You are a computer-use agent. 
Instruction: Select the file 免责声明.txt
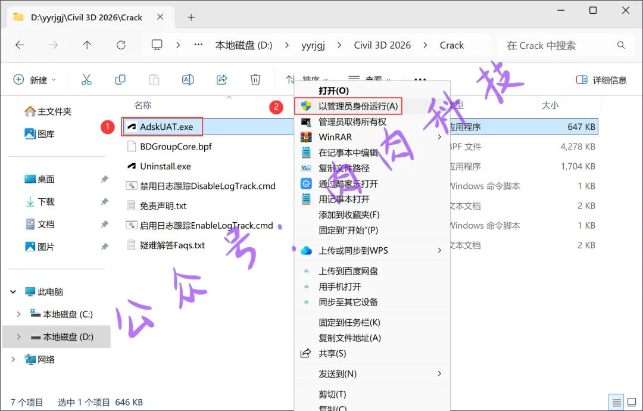(163, 205)
